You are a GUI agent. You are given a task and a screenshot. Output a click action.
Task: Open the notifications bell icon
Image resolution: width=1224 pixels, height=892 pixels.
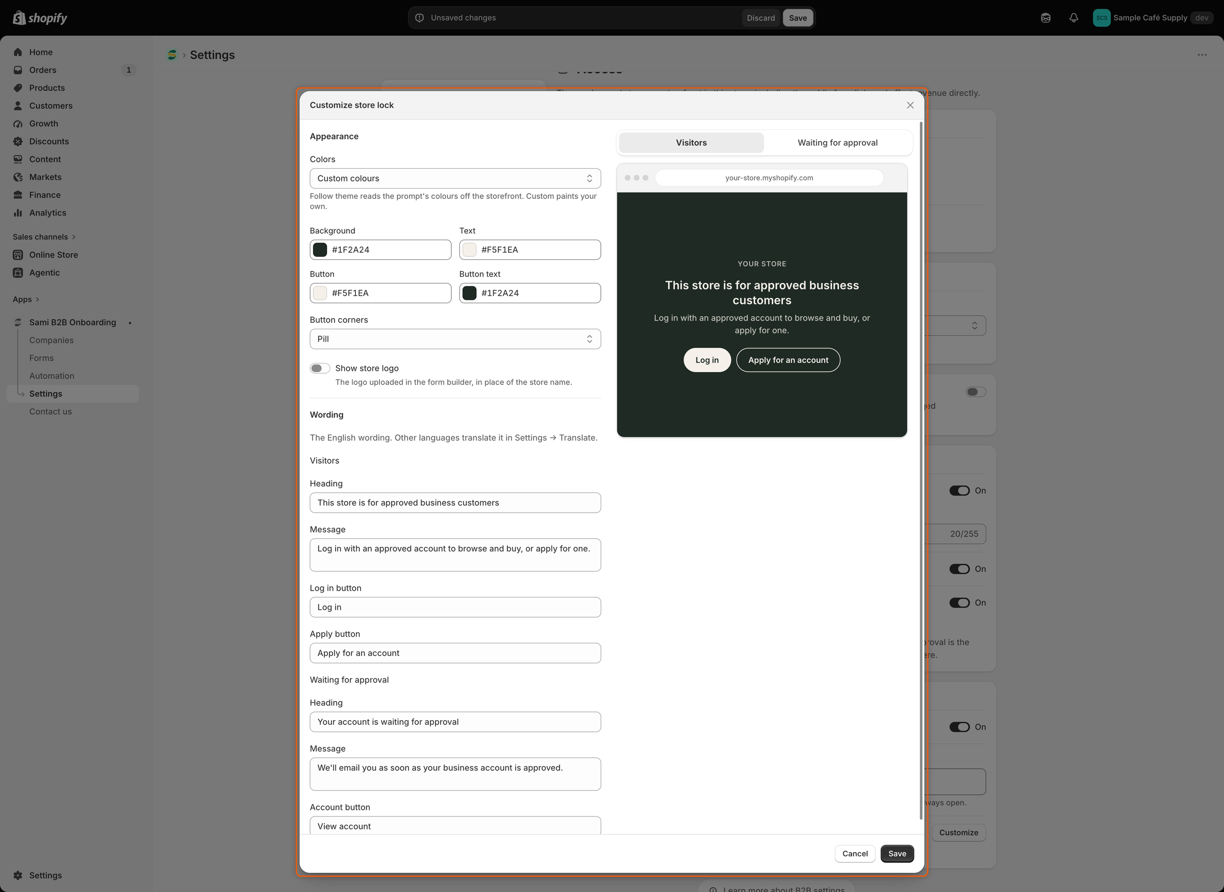point(1074,18)
